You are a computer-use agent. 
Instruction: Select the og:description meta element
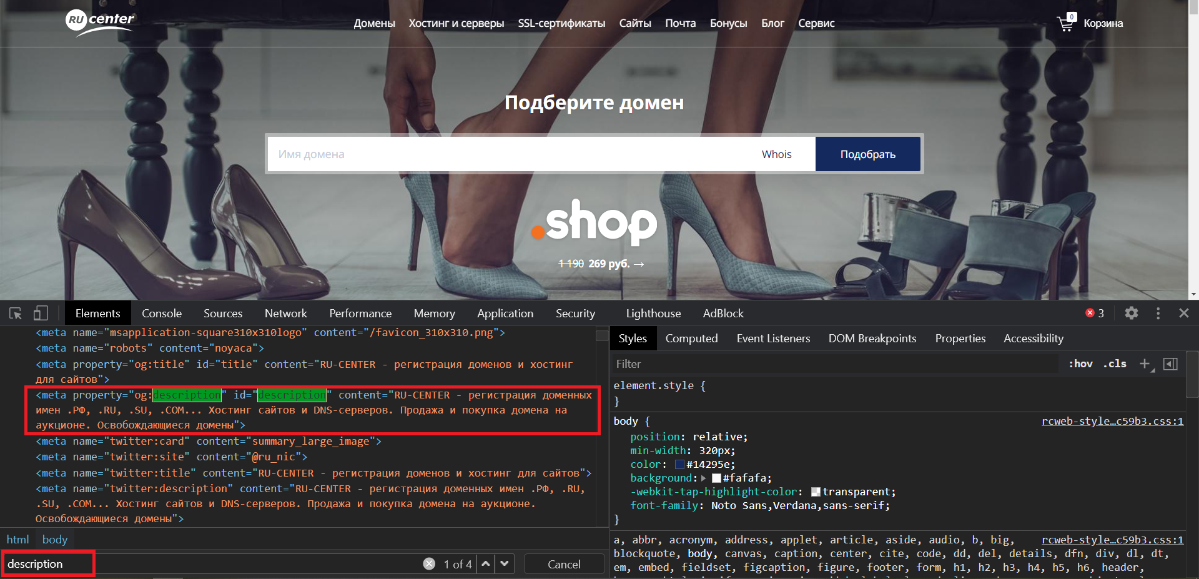coord(313,410)
